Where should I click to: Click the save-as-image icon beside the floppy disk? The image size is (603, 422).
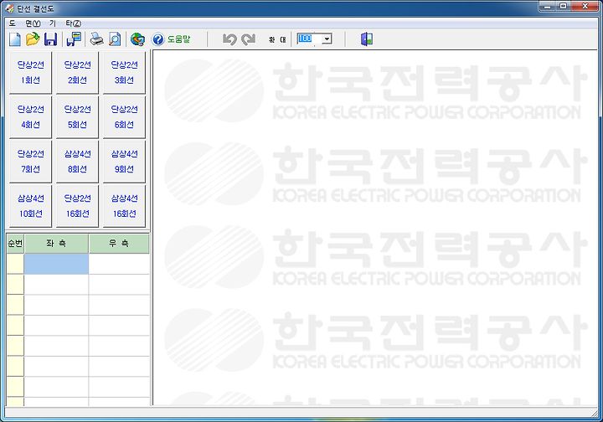[x=74, y=39]
